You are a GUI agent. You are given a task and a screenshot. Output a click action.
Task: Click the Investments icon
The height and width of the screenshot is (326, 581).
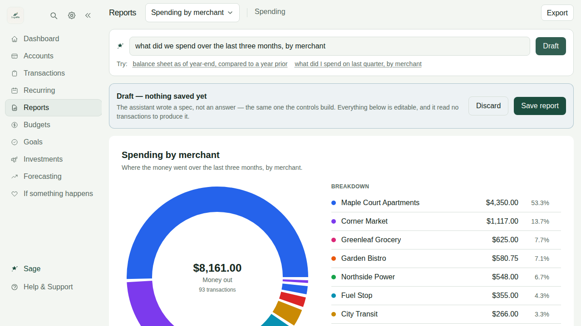click(x=15, y=159)
